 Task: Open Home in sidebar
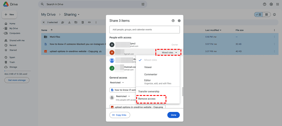tap(12, 24)
